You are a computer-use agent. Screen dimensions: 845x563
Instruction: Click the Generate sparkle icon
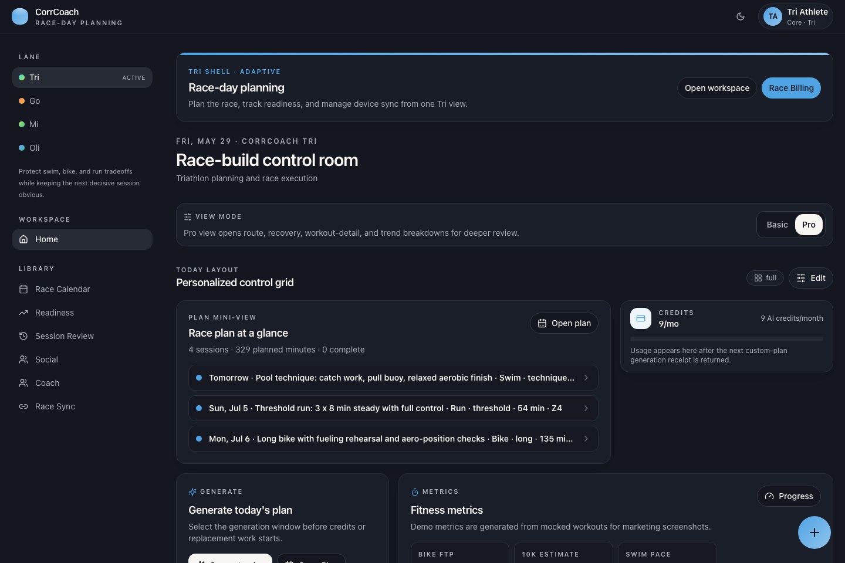pos(192,492)
